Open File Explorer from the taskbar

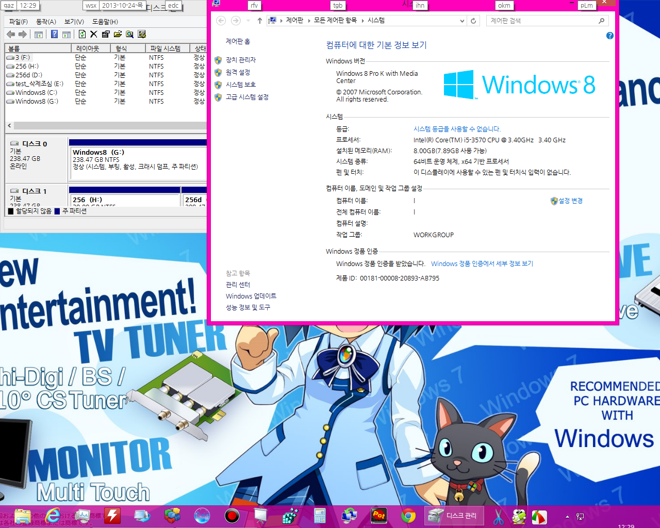pyautogui.click(x=23, y=515)
